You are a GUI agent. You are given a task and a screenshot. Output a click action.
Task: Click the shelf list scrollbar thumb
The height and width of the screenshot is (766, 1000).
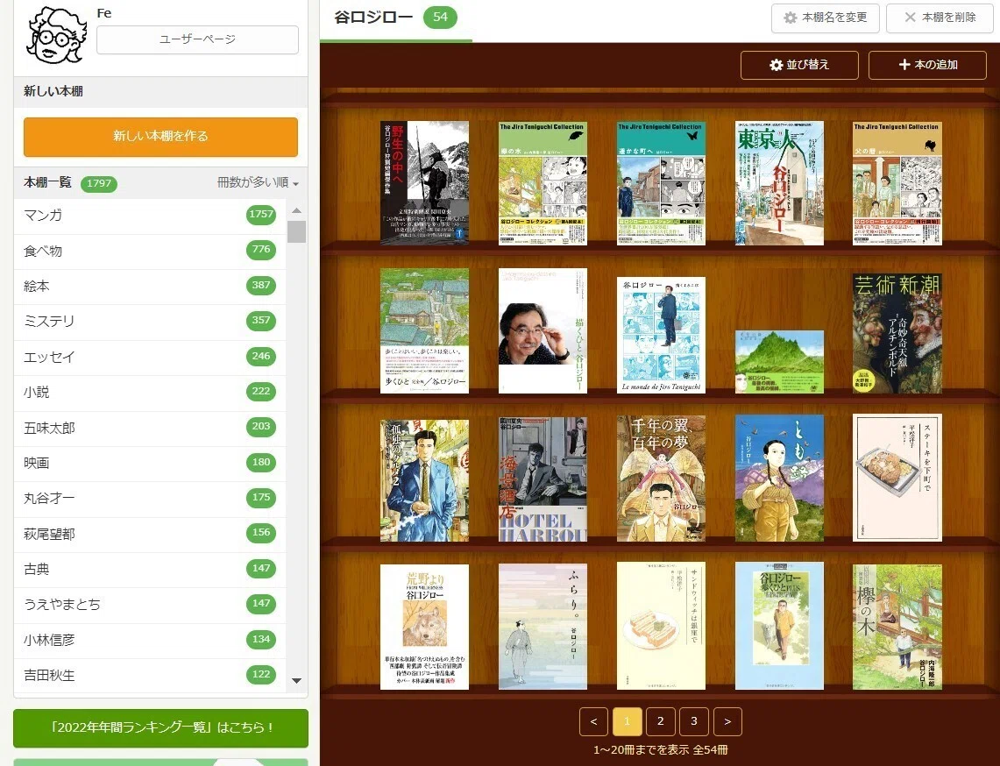[x=296, y=231]
